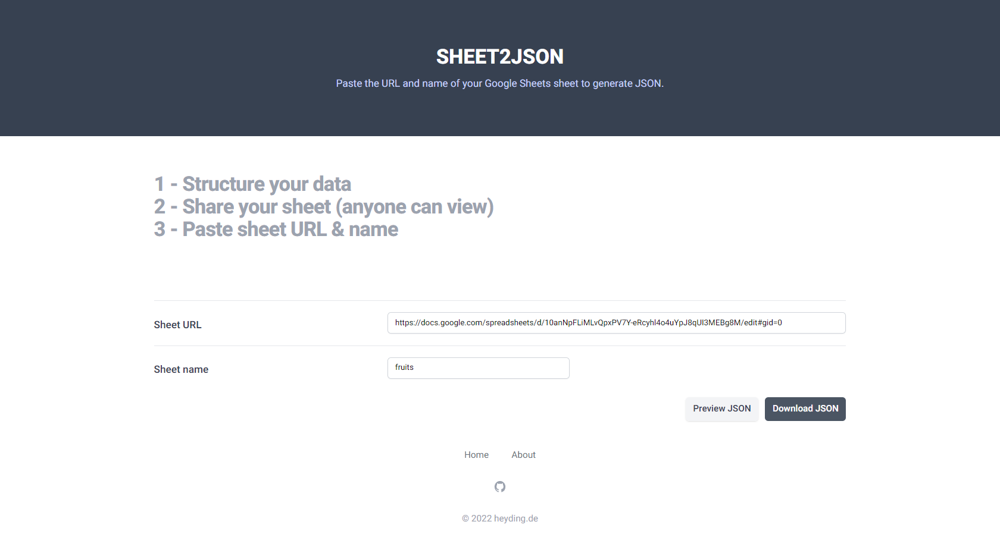1000x553 pixels.
Task: Click the page subtitle about Google Sheets
Action: click(x=500, y=83)
